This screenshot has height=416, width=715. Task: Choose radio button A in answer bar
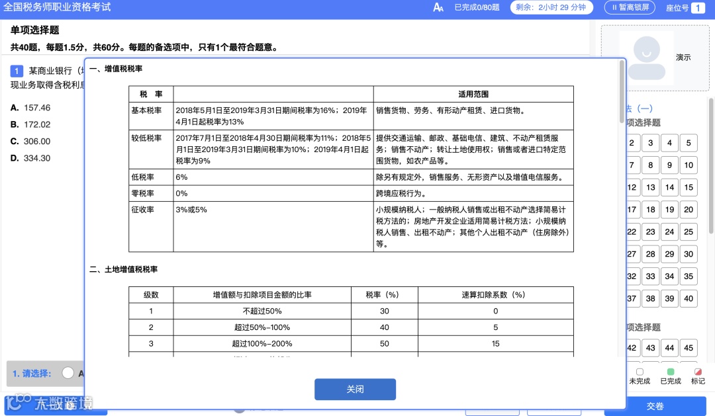68,373
